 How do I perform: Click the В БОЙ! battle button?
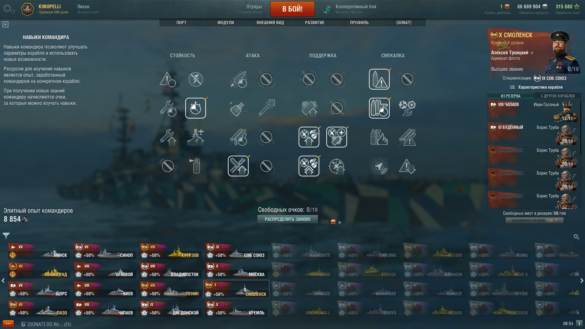coord(292,9)
